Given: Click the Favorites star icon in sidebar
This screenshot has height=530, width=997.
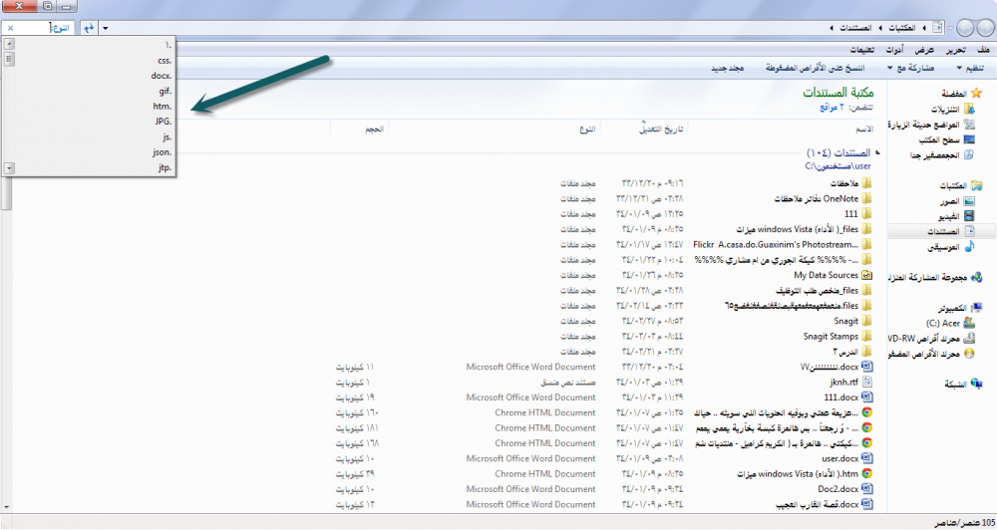Looking at the screenshot, I should click(976, 93).
